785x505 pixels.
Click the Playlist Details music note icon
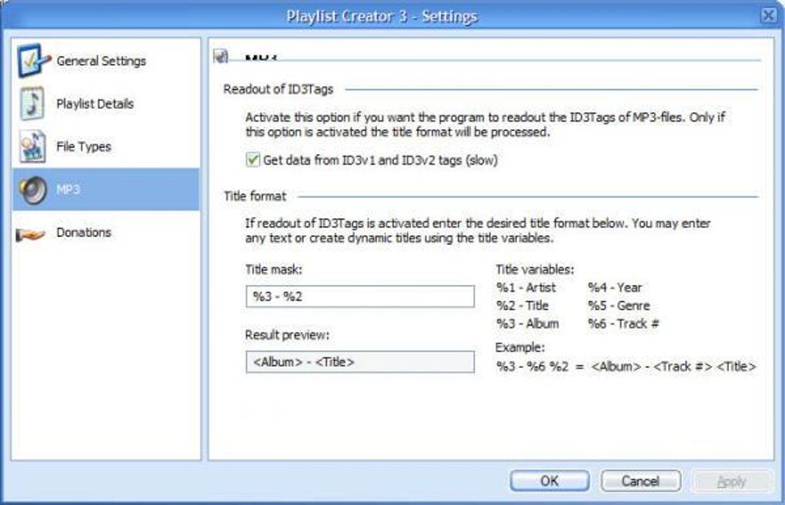click(x=32, y=103)
